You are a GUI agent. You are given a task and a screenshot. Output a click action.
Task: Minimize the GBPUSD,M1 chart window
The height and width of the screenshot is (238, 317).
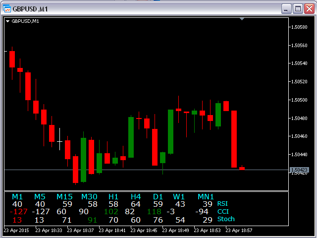pos(286,9)
